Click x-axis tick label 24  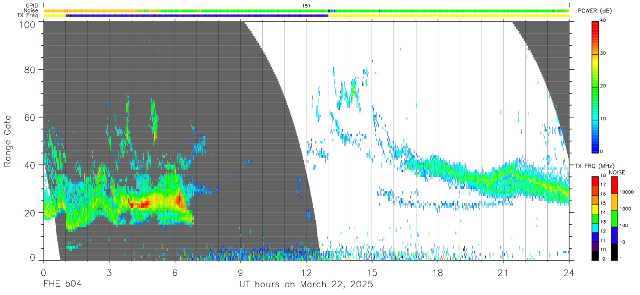pyautogui.click(x=569, y=272)
